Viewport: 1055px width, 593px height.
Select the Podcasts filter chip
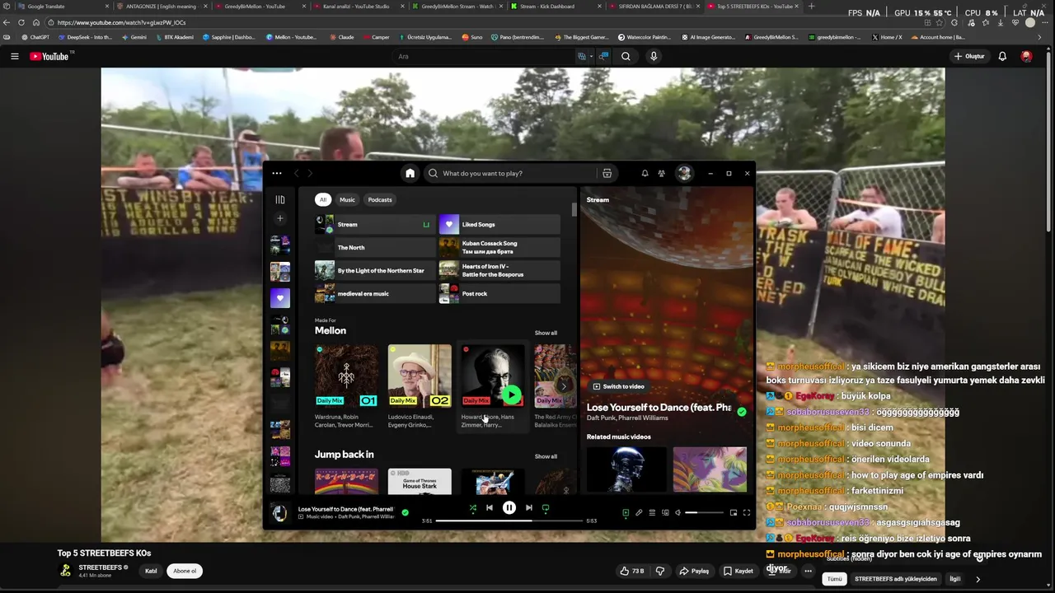click(380, 199)
